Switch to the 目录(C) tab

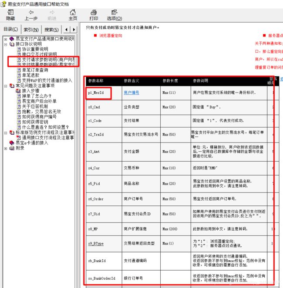click(x=11, y=29)
